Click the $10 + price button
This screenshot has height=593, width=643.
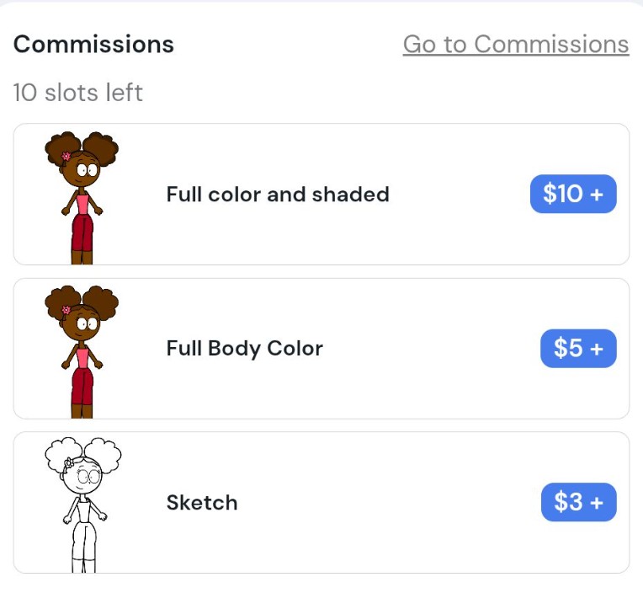(573, 194)
